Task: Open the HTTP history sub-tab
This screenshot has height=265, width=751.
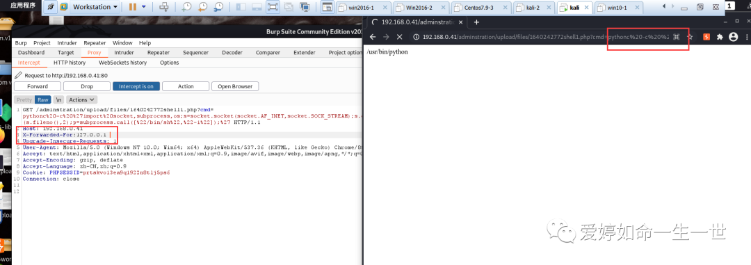Action: click(70, 63)
